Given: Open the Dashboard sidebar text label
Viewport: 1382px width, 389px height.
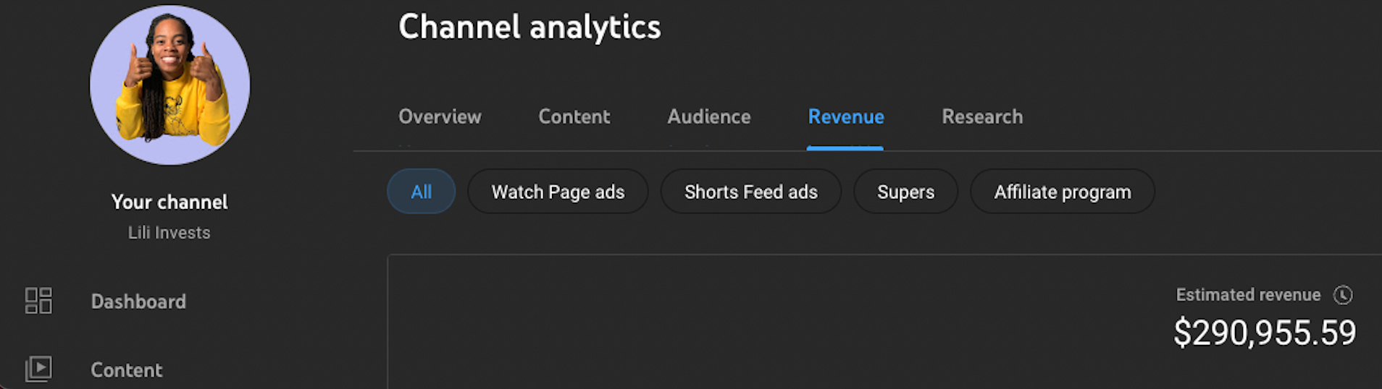Looking at the screenshot, I should pos(138,302).
